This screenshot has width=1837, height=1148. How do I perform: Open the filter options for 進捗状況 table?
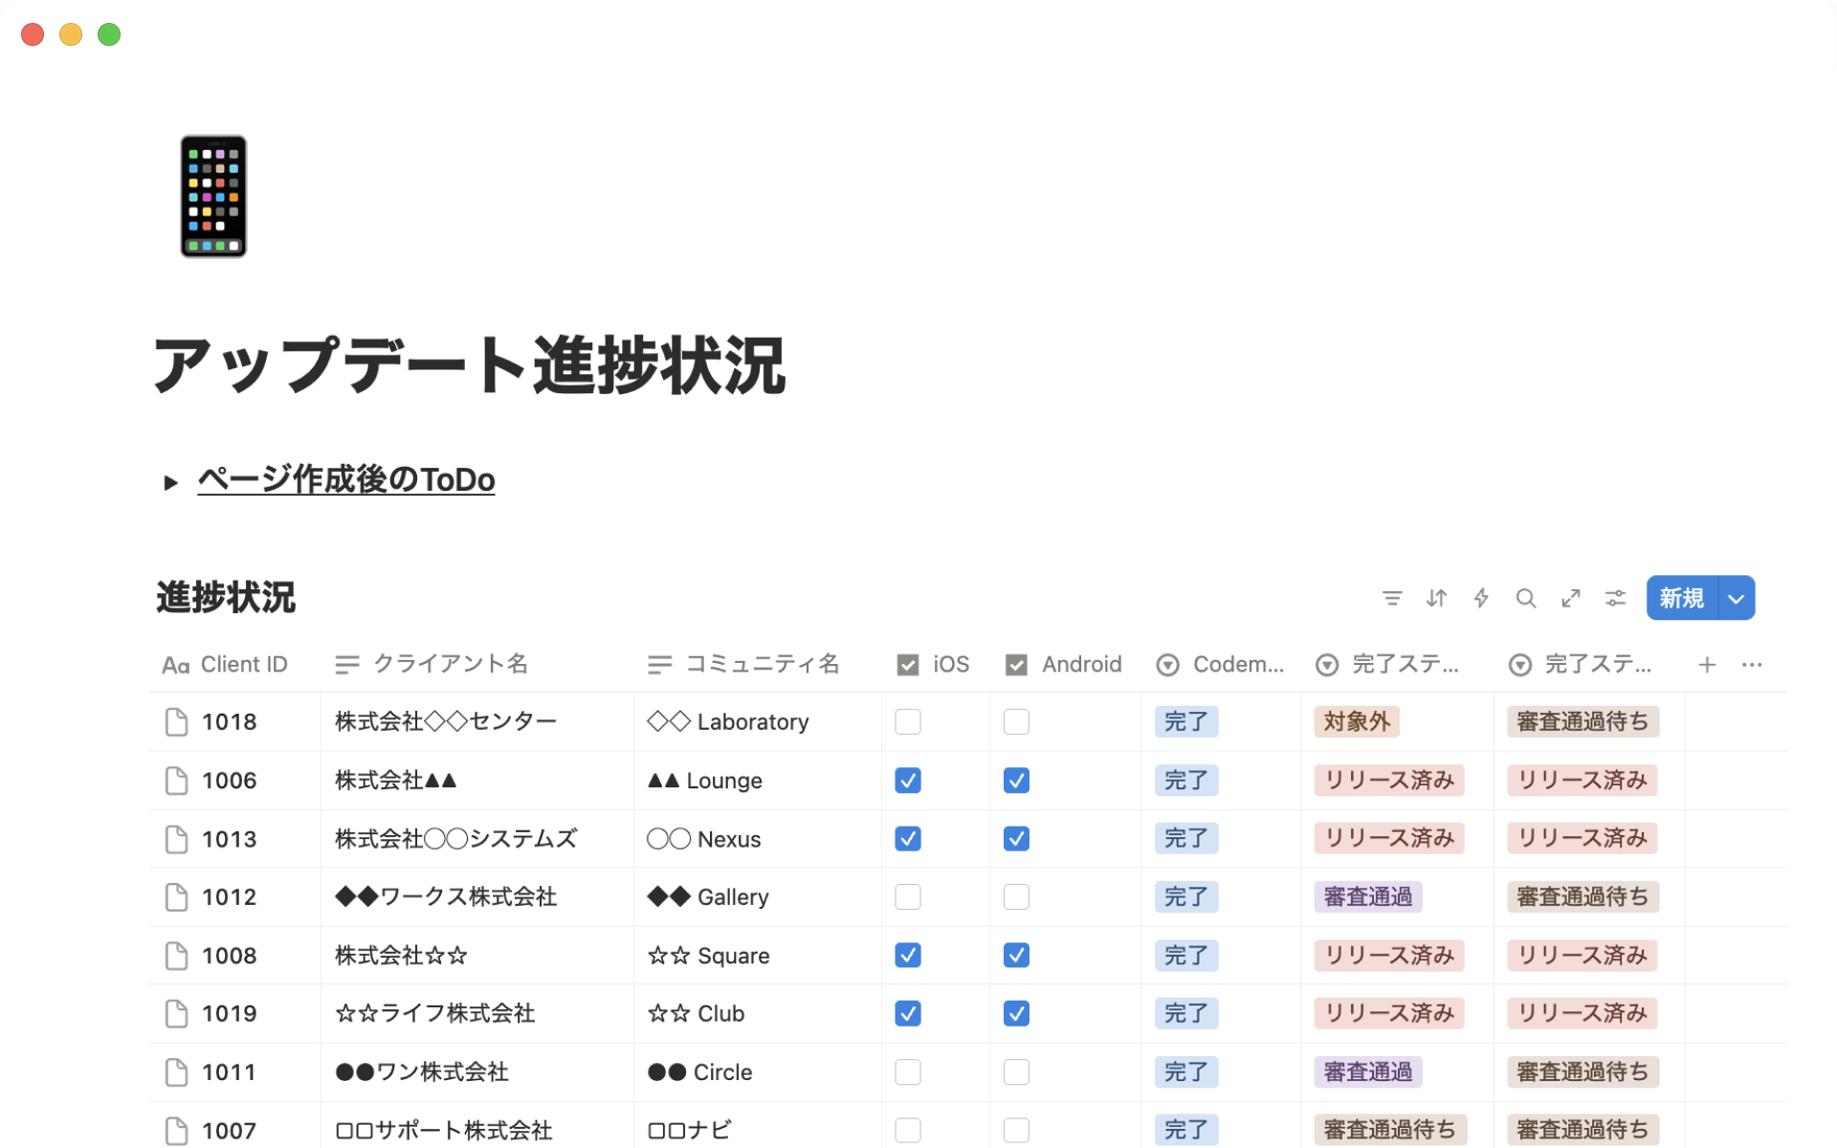click(x=1392, y=598)
